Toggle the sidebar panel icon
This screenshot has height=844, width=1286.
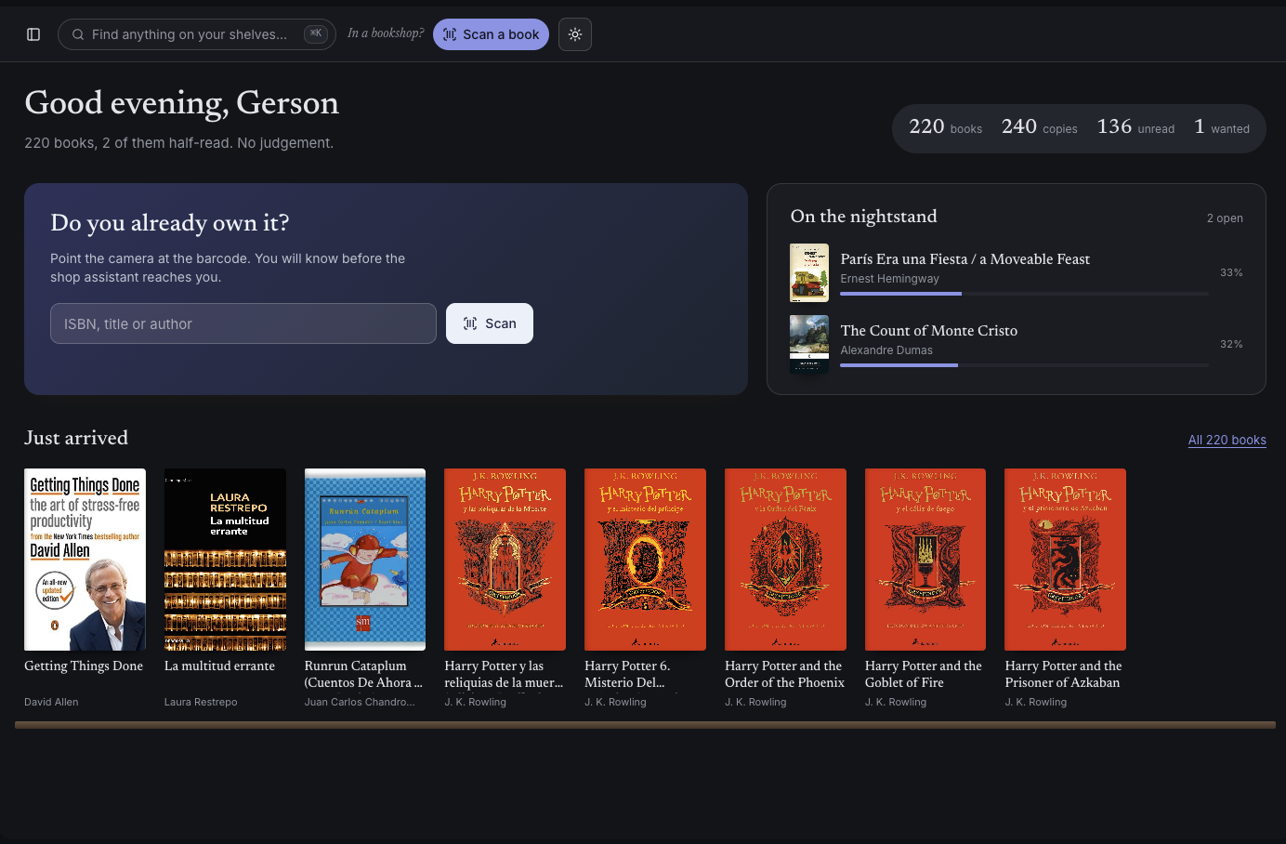point(33,34)
